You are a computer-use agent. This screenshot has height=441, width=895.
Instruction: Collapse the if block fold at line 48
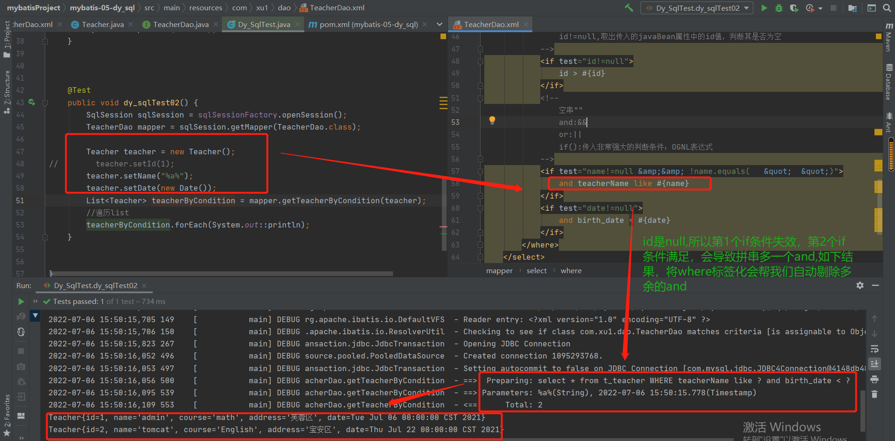click(x=480, y=61)
